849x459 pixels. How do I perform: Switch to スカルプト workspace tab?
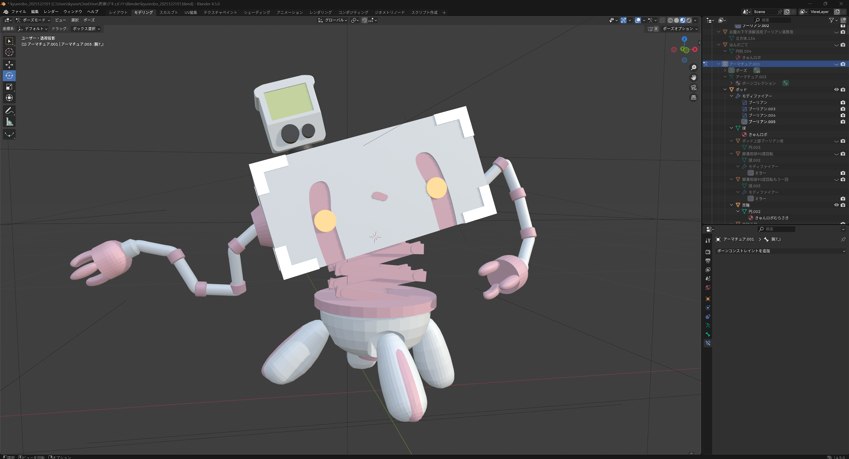168,13
